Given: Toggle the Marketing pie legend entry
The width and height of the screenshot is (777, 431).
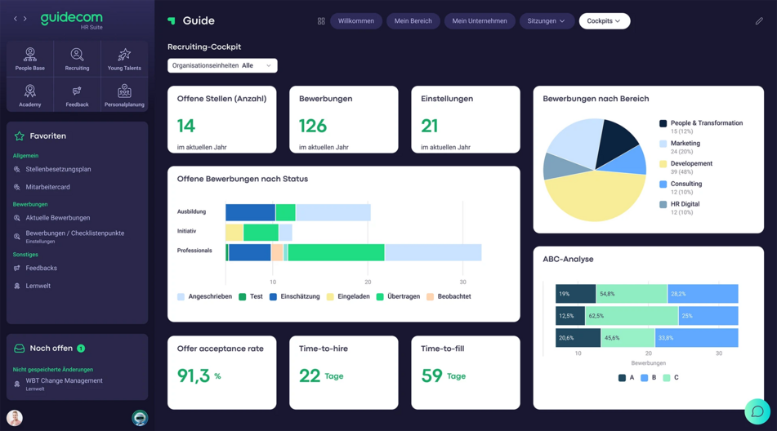Looking at the screenshot, I should (x=685, y=144).
